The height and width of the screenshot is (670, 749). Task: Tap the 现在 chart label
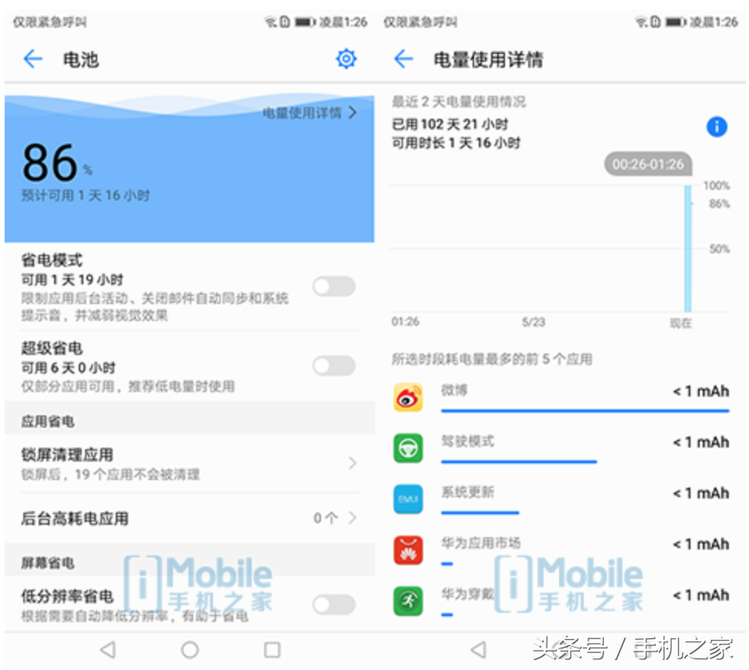(681, 323)
